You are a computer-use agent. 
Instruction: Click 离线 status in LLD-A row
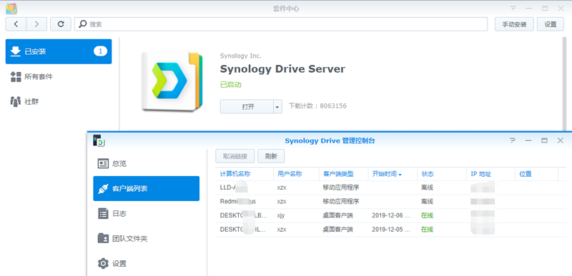[427, 188]
